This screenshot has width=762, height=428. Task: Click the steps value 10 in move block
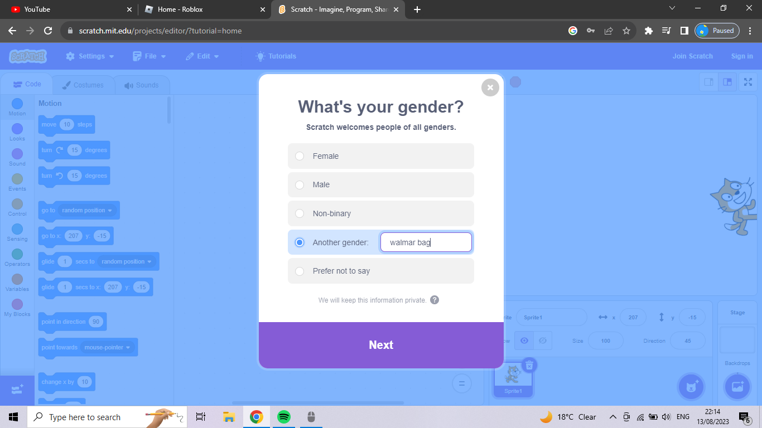coord(67,124)
